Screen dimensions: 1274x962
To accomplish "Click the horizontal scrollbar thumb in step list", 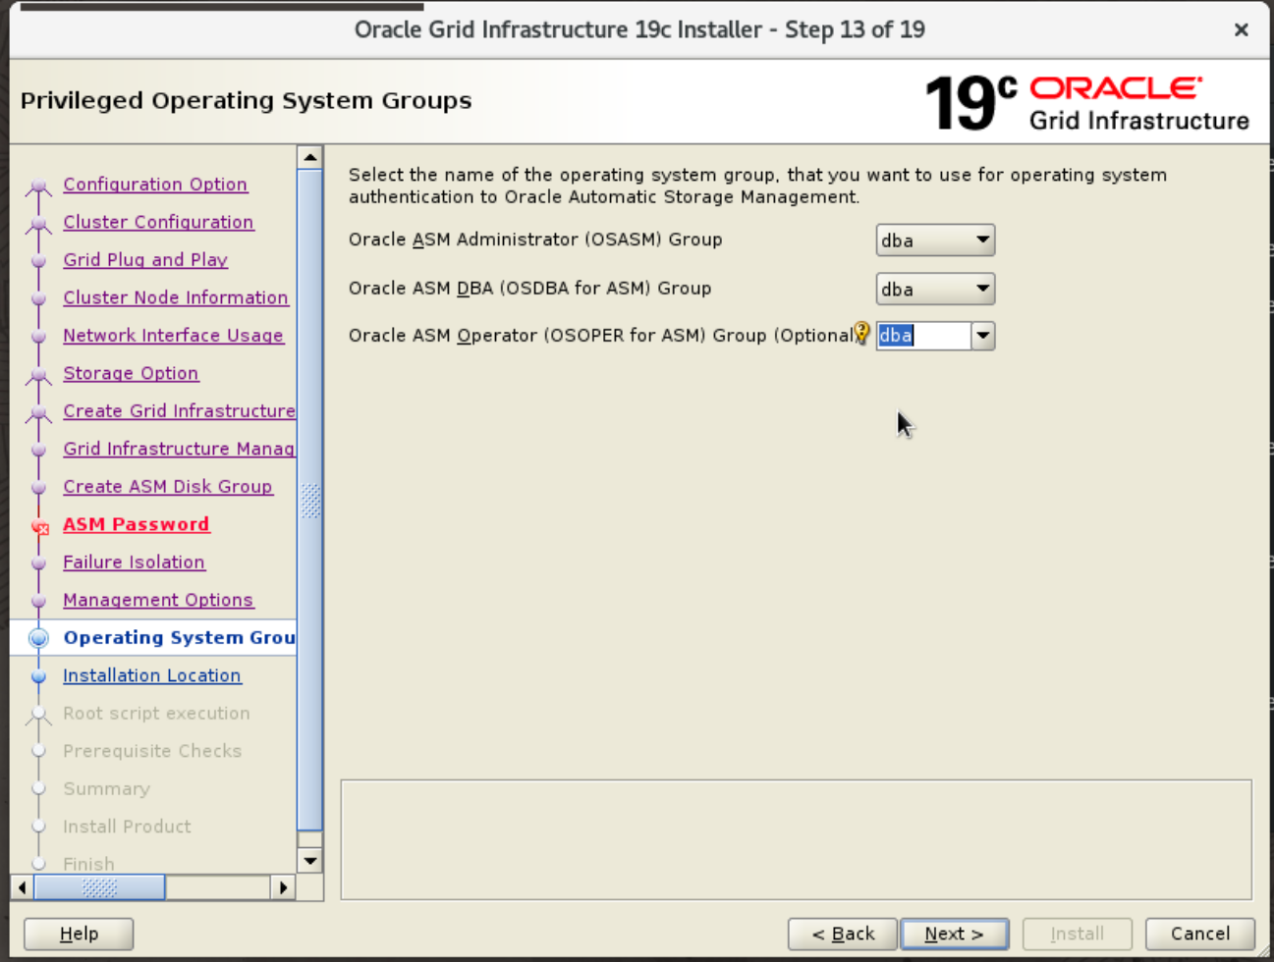I will tap(99, 887).
